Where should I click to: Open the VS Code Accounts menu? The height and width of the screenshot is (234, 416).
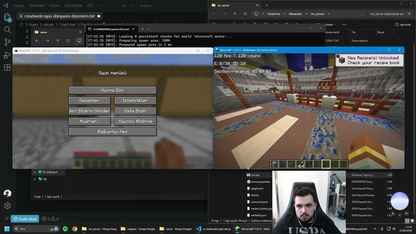(7, 193)
